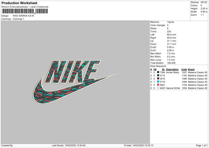Click thread code '1154'
The height and width of the screenshot is (148, 209).
coord(184,85)
